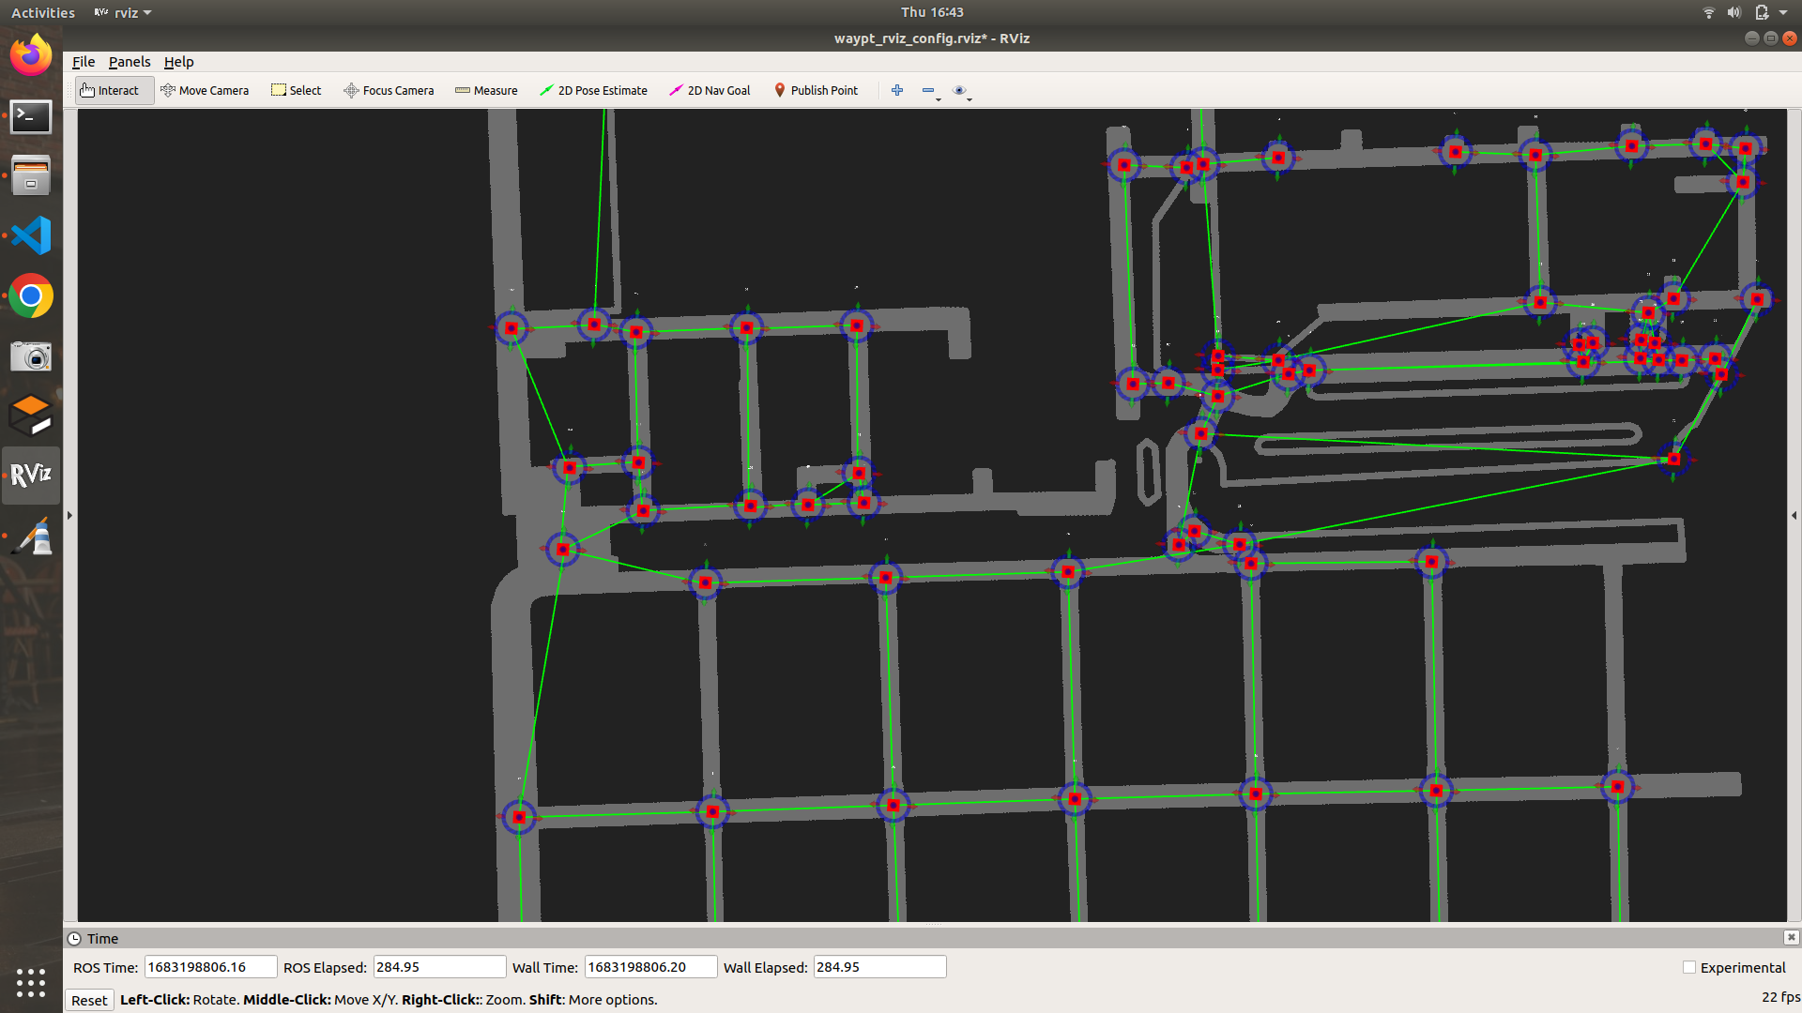This screenshot has width=1802, height=1013.
Task: Activate the Publish Point tool
Action: click(816, 90)
